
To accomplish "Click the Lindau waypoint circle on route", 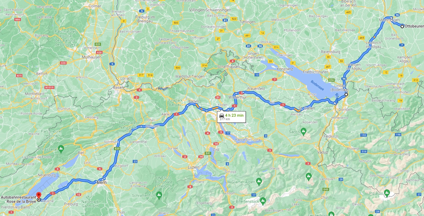I will 346,94.
